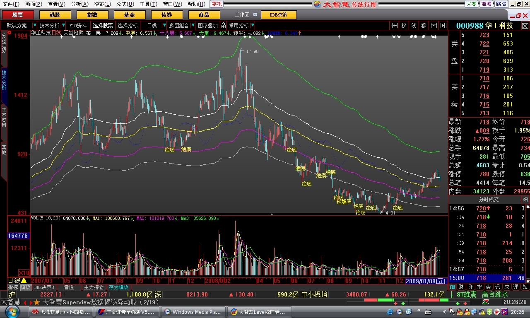Open the 公式(U) menu
This screenshot has height=318, width=530.
[125, 4]
